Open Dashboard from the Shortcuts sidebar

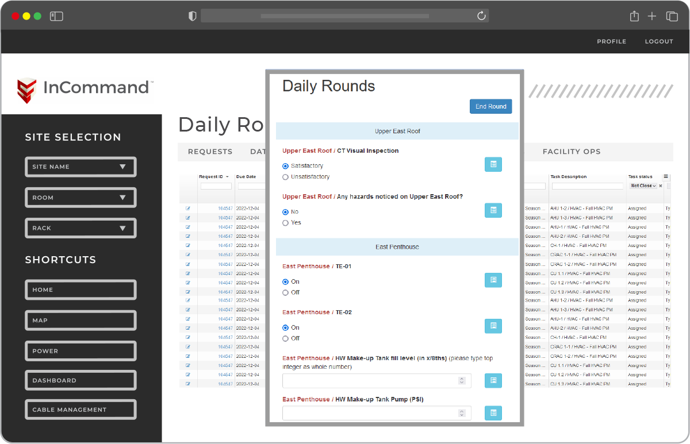coord(80,380)
